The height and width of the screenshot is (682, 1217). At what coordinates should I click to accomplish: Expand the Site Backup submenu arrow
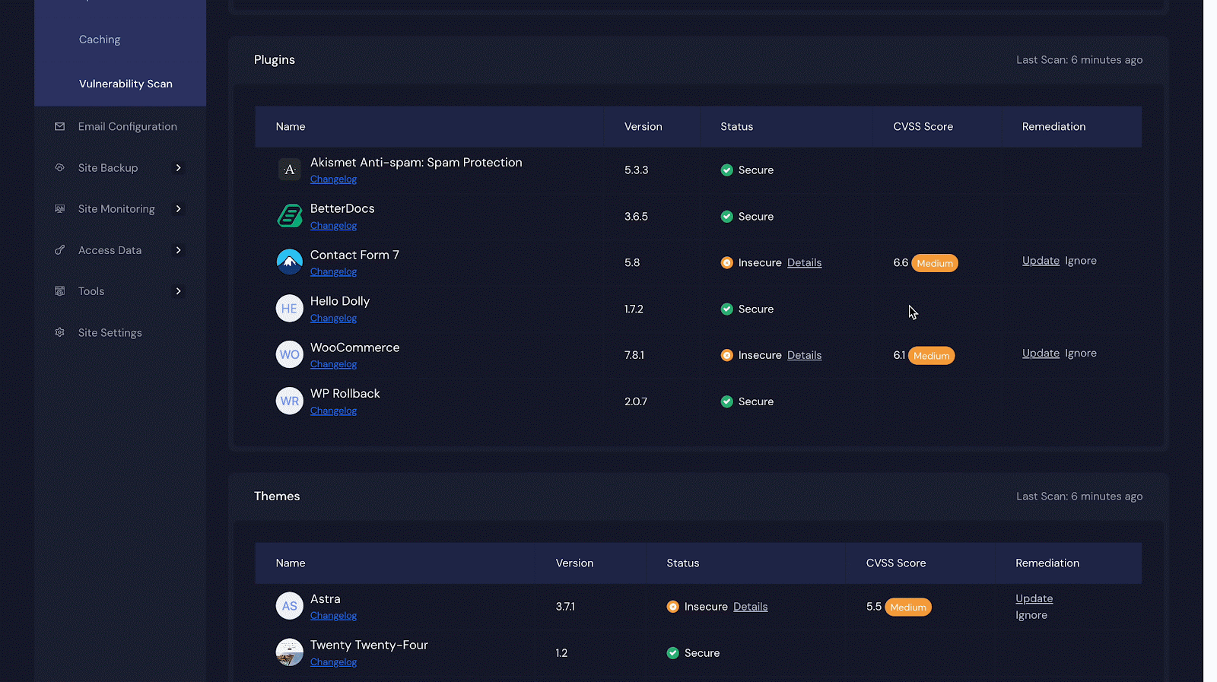(x=179, y=168)
